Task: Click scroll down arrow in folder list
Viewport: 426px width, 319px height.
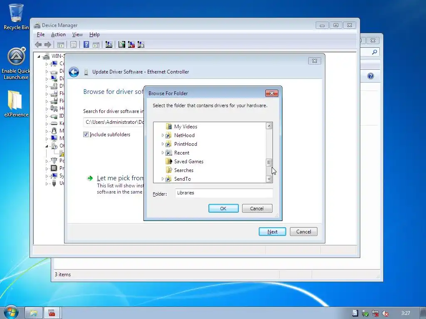Action: pos(269,179)
